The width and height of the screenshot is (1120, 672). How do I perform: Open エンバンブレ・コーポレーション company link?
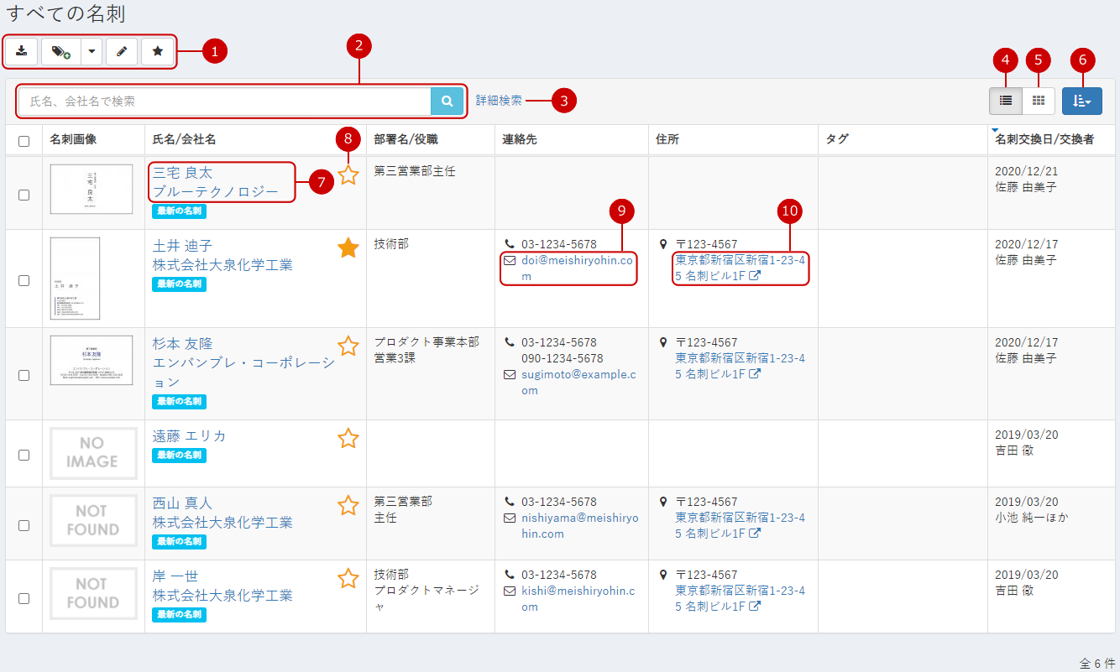pyautogui.click(x=243, y=372)
